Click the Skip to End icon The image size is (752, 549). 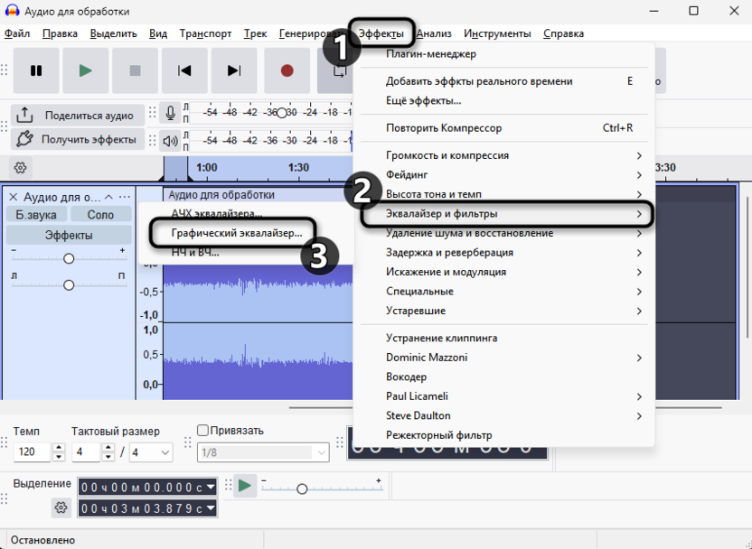[233, 70]
